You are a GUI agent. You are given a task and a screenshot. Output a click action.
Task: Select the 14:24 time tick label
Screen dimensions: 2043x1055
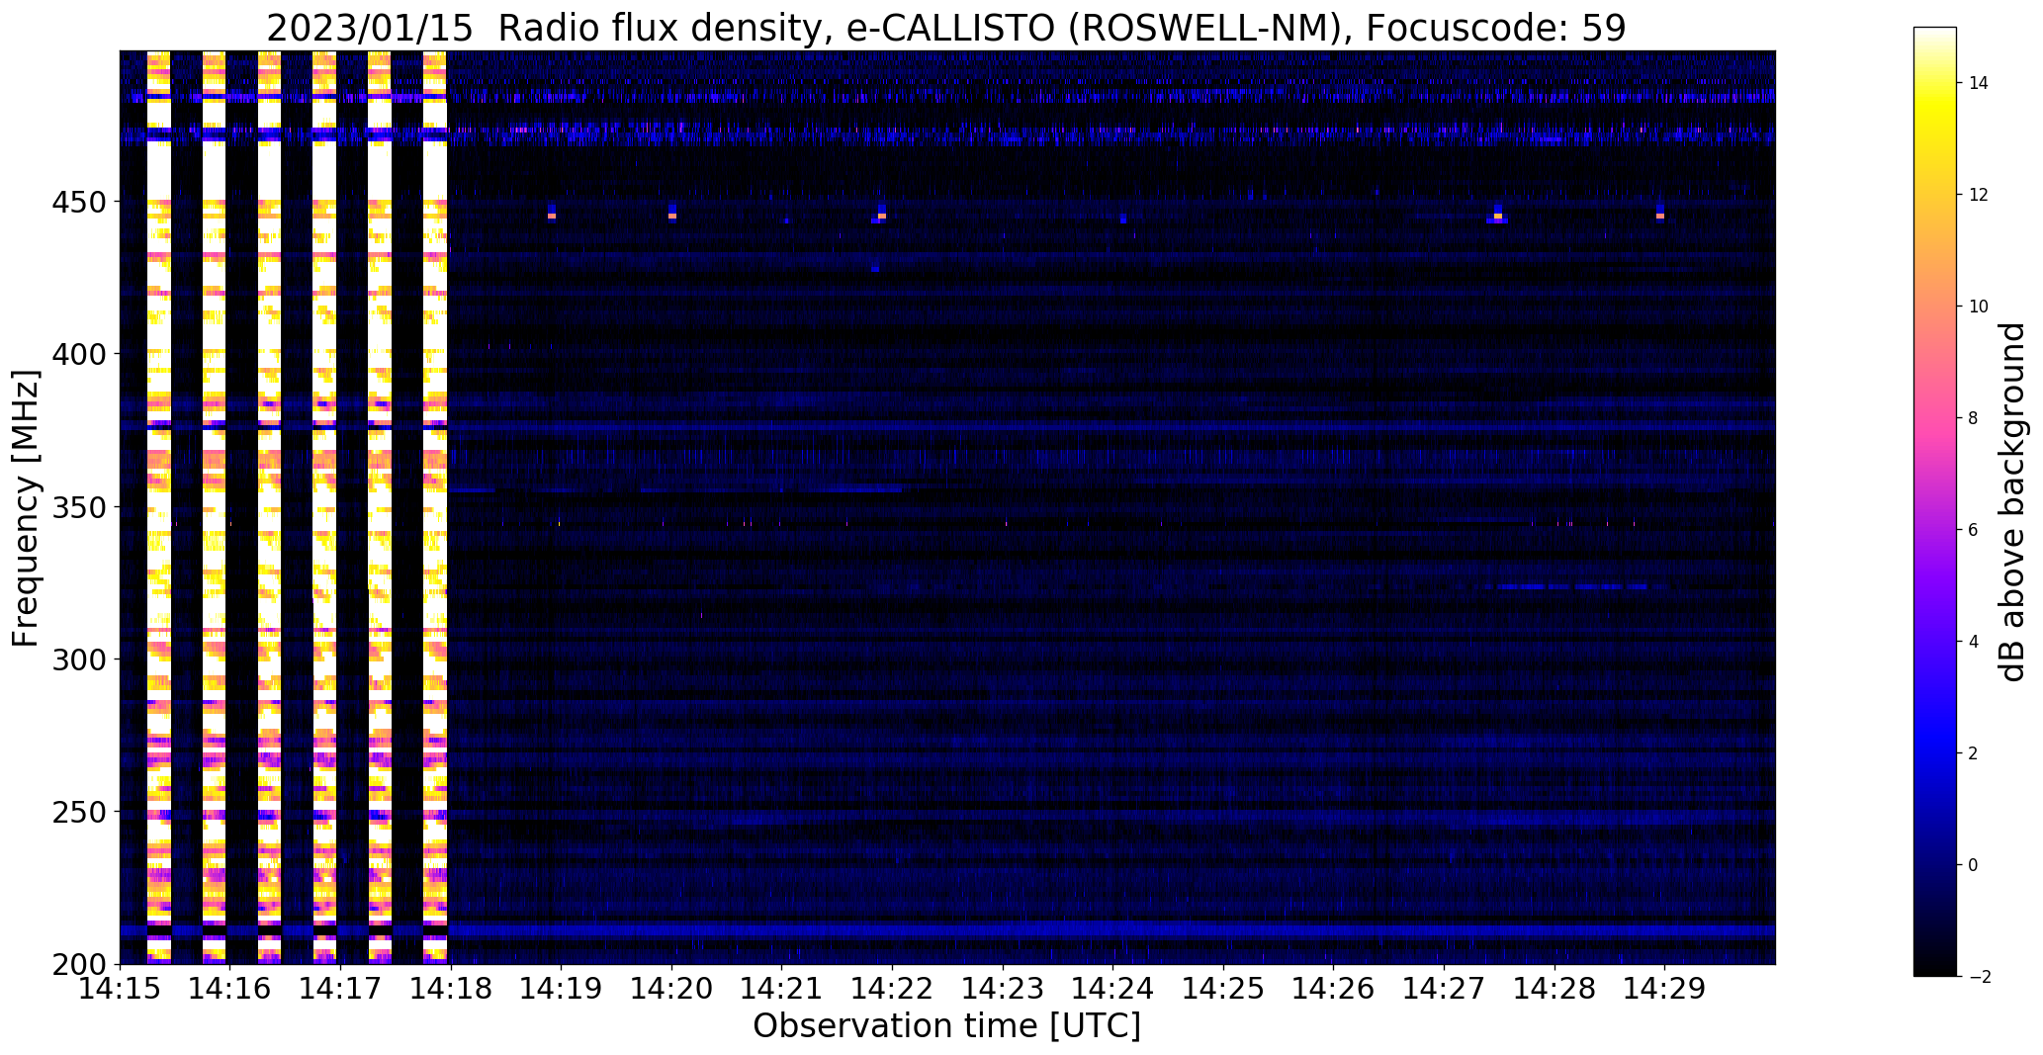[x=1113, y=988]
